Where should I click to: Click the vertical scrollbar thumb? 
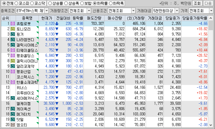click(211, 25)
